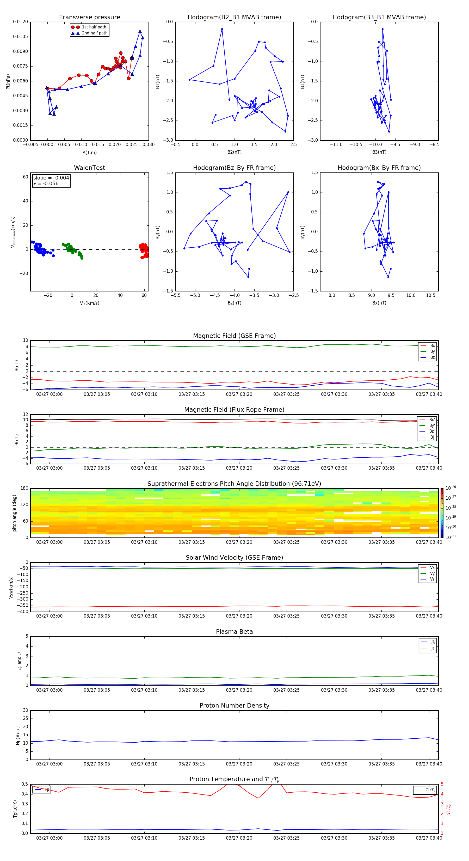Select the β entry in Plasma Beta legend
The image size is (469, 861).
point(428,649)
